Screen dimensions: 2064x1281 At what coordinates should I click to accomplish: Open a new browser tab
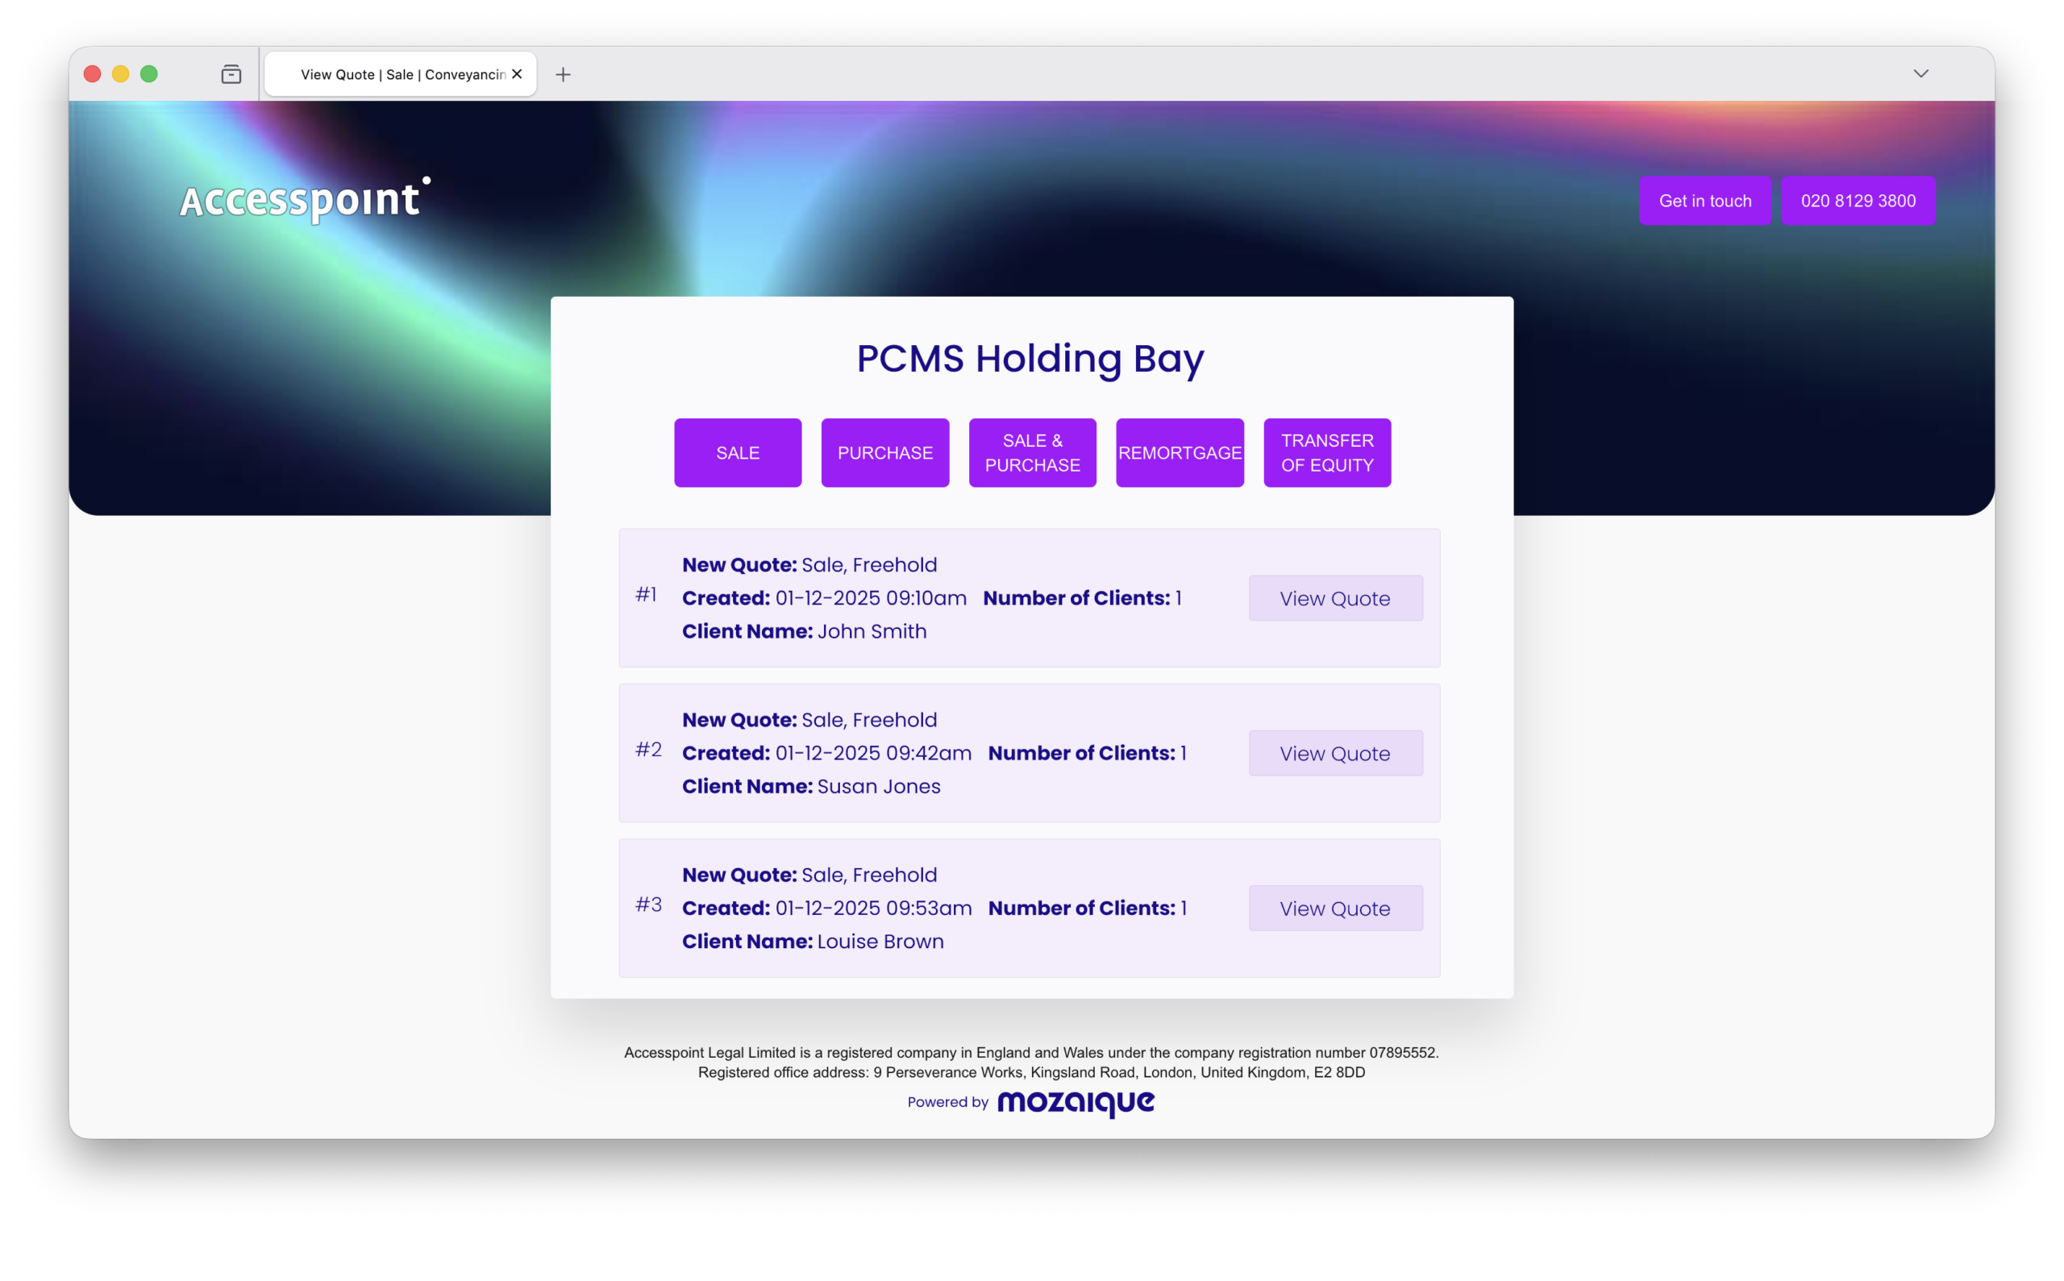(563, 74)
